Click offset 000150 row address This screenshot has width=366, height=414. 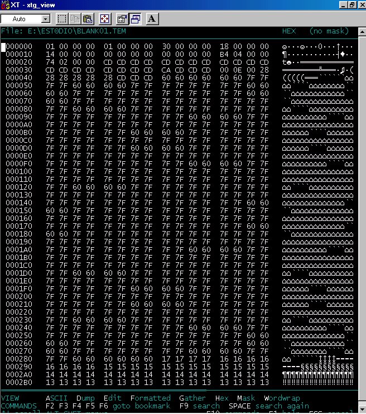pos(19,210)
